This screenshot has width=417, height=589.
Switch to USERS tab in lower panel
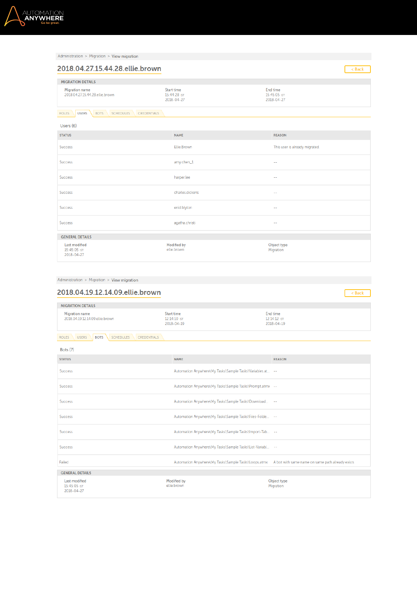point(82,337)
